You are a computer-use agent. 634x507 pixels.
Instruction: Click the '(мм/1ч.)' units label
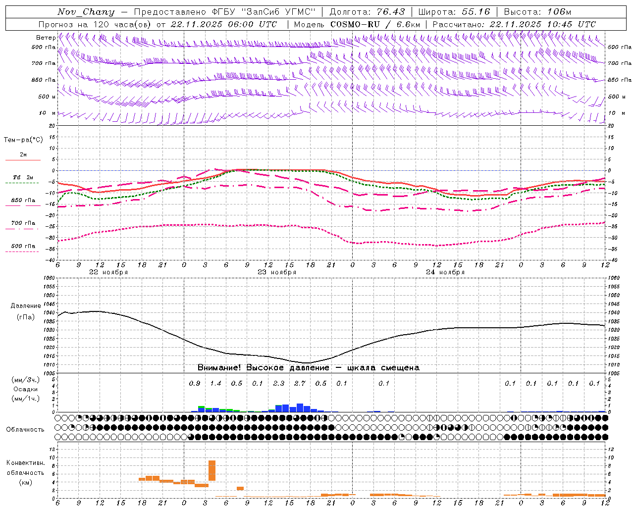coord(26,399)
